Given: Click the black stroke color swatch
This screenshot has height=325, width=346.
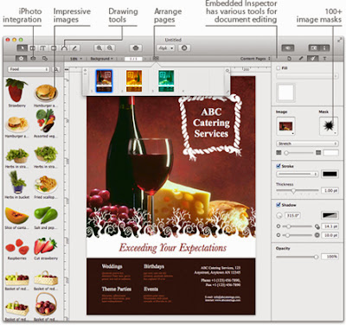Looking at the screenshot, I should [x=330, y=174].
